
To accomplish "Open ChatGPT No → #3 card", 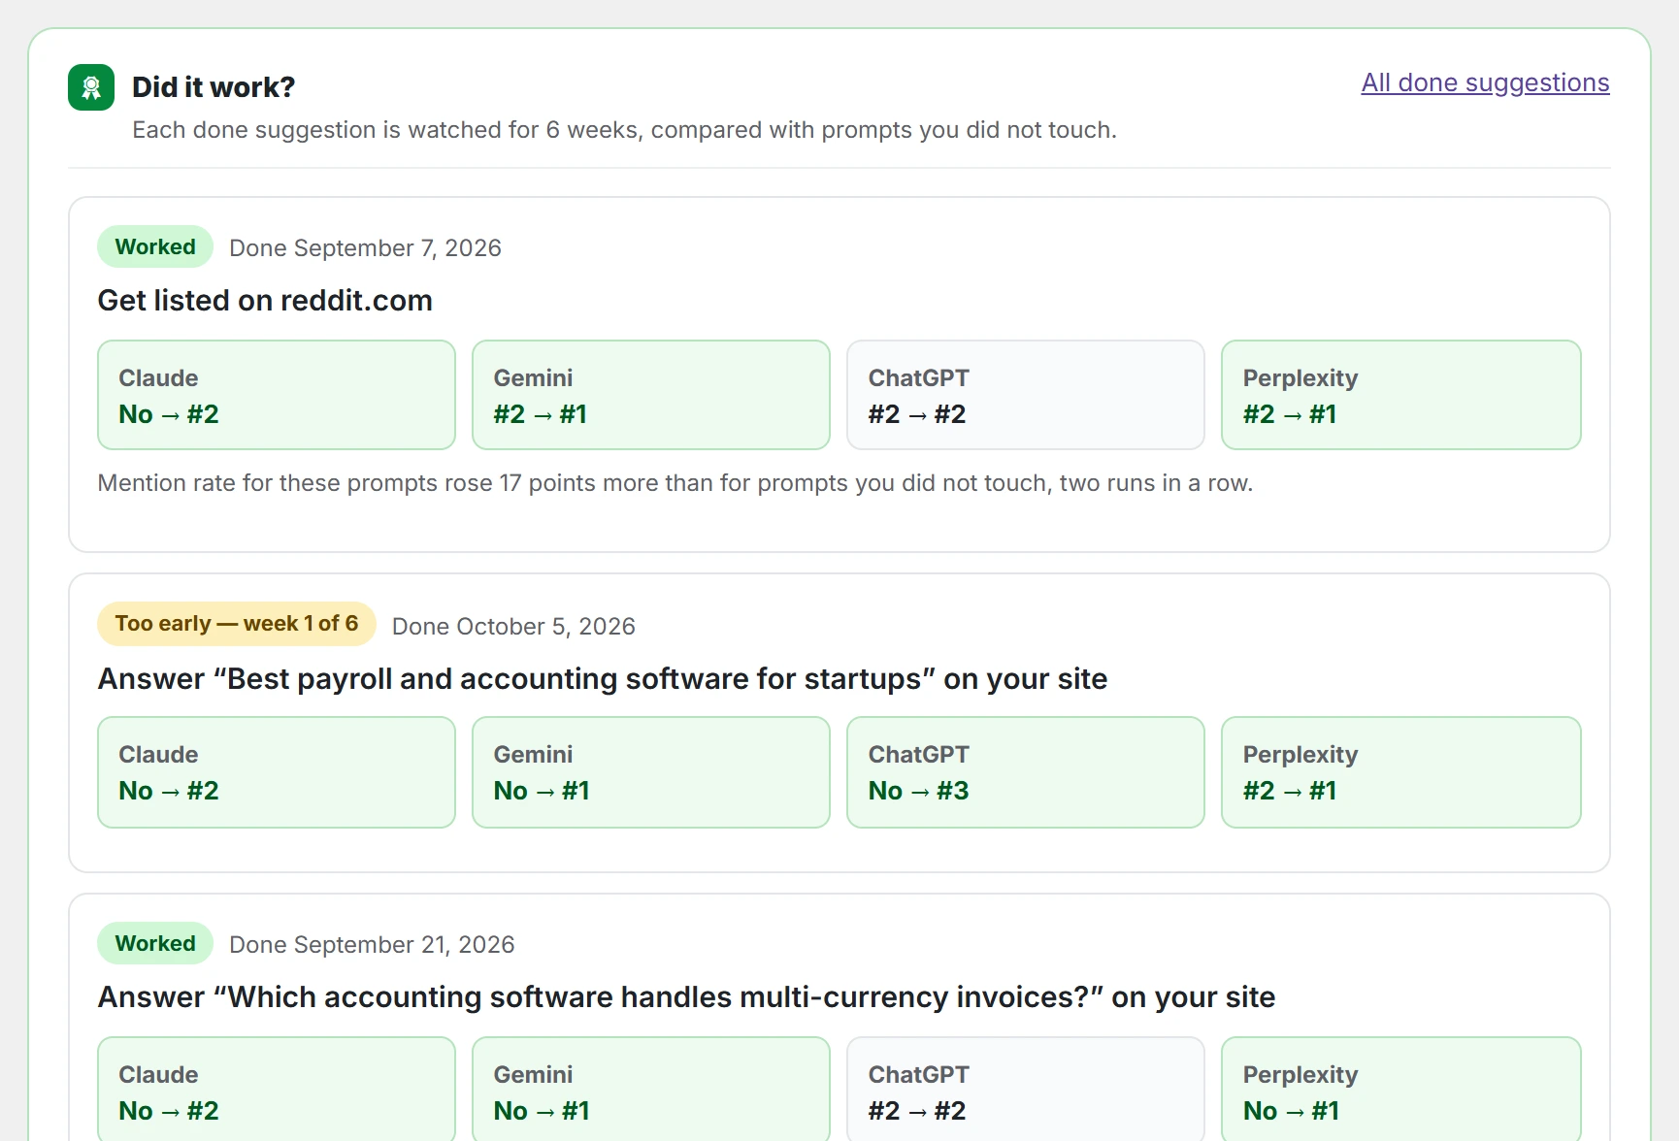I will tap(1026, 772).
